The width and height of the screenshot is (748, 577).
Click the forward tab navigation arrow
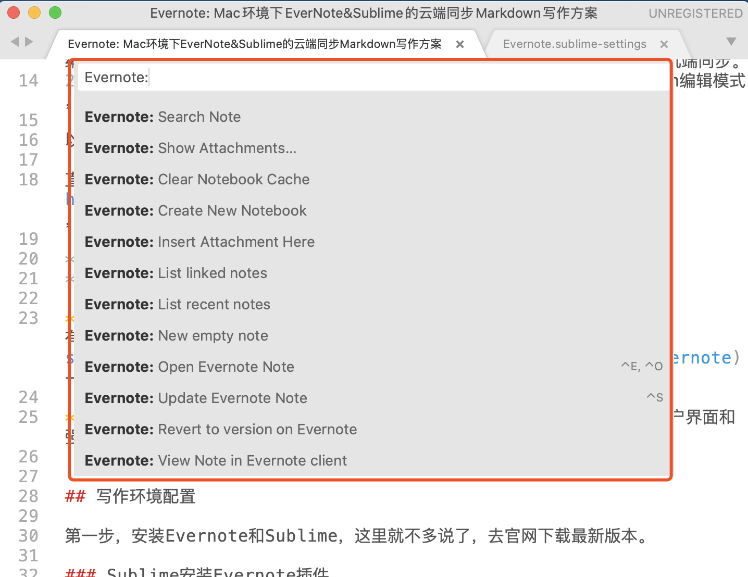[29, 42]
